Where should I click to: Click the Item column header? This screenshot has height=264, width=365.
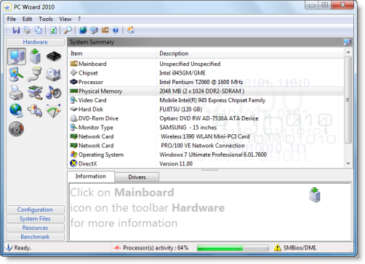(x=113, y=54)
